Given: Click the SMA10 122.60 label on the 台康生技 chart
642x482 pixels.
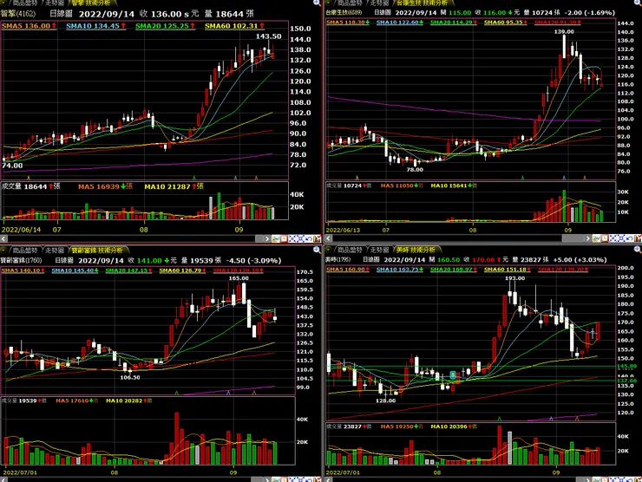Looking at the screenshot, I should coord(400,22).
